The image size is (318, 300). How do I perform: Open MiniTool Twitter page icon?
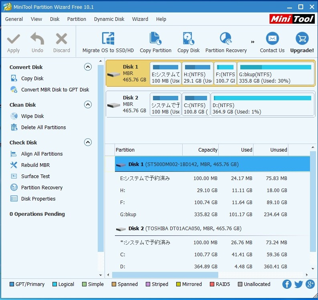(x=298, y=284)
